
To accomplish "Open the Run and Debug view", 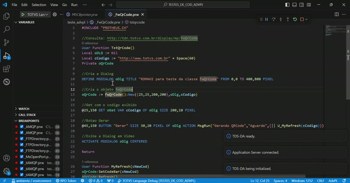I will pyautogui.click(x=7, y=56).
